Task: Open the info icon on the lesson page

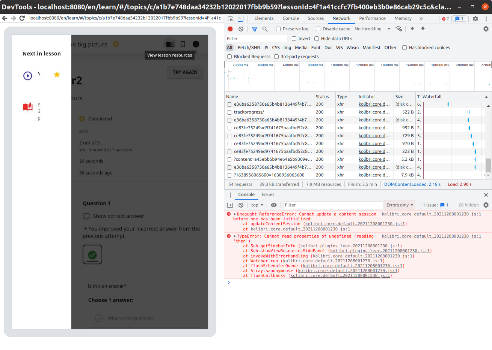Action: coord(195,44)
